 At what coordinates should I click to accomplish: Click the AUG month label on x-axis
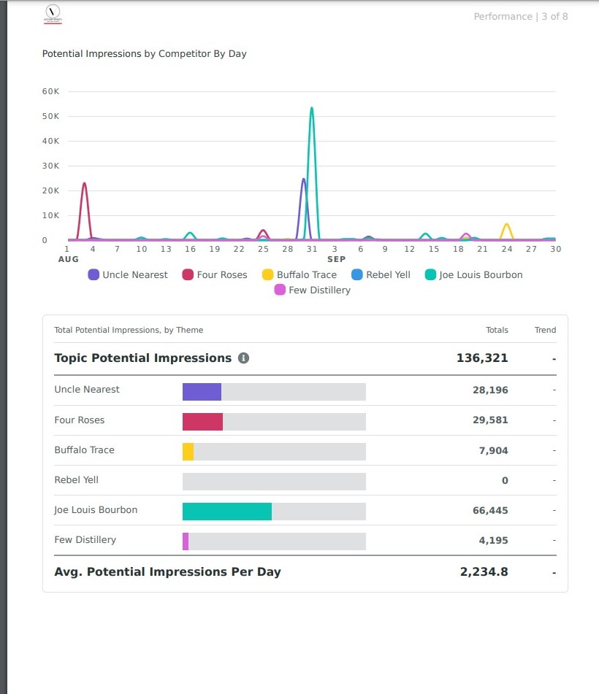68,259
